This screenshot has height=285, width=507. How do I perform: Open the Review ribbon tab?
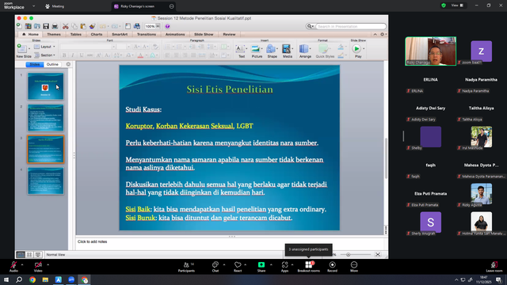point(229,34)
